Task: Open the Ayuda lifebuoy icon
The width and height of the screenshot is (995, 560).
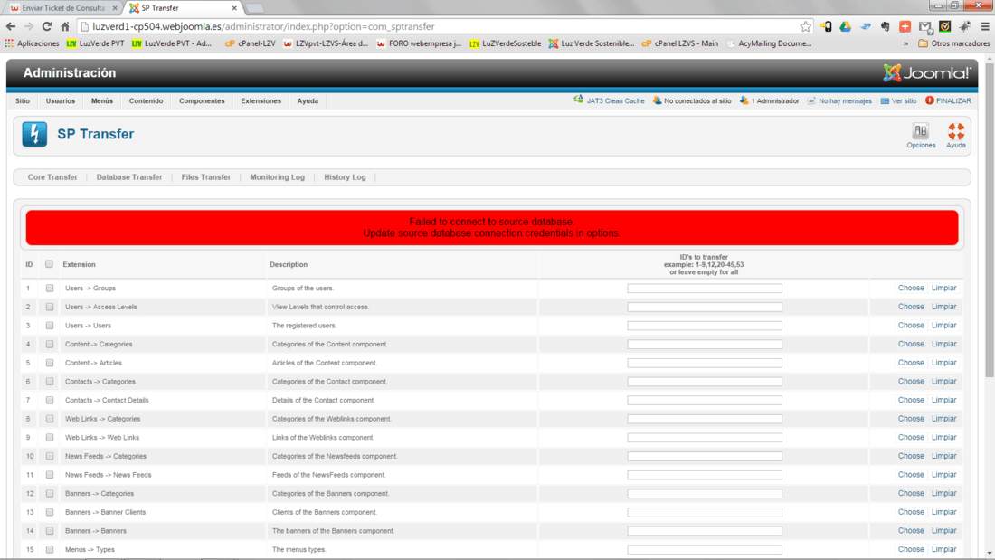Action: pos(956,136)
